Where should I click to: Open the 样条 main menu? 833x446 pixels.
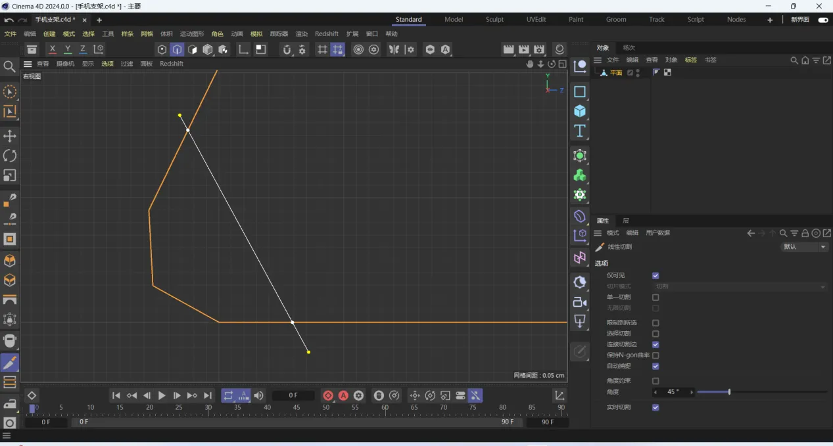point(128,33)
